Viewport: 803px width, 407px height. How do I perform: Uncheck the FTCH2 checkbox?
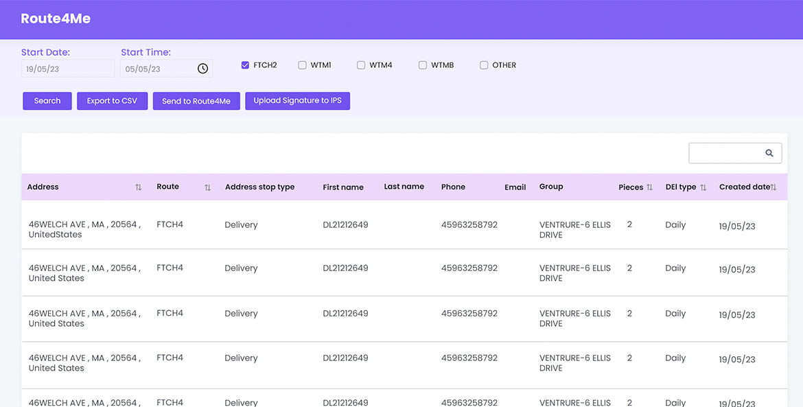coord(245,65)
